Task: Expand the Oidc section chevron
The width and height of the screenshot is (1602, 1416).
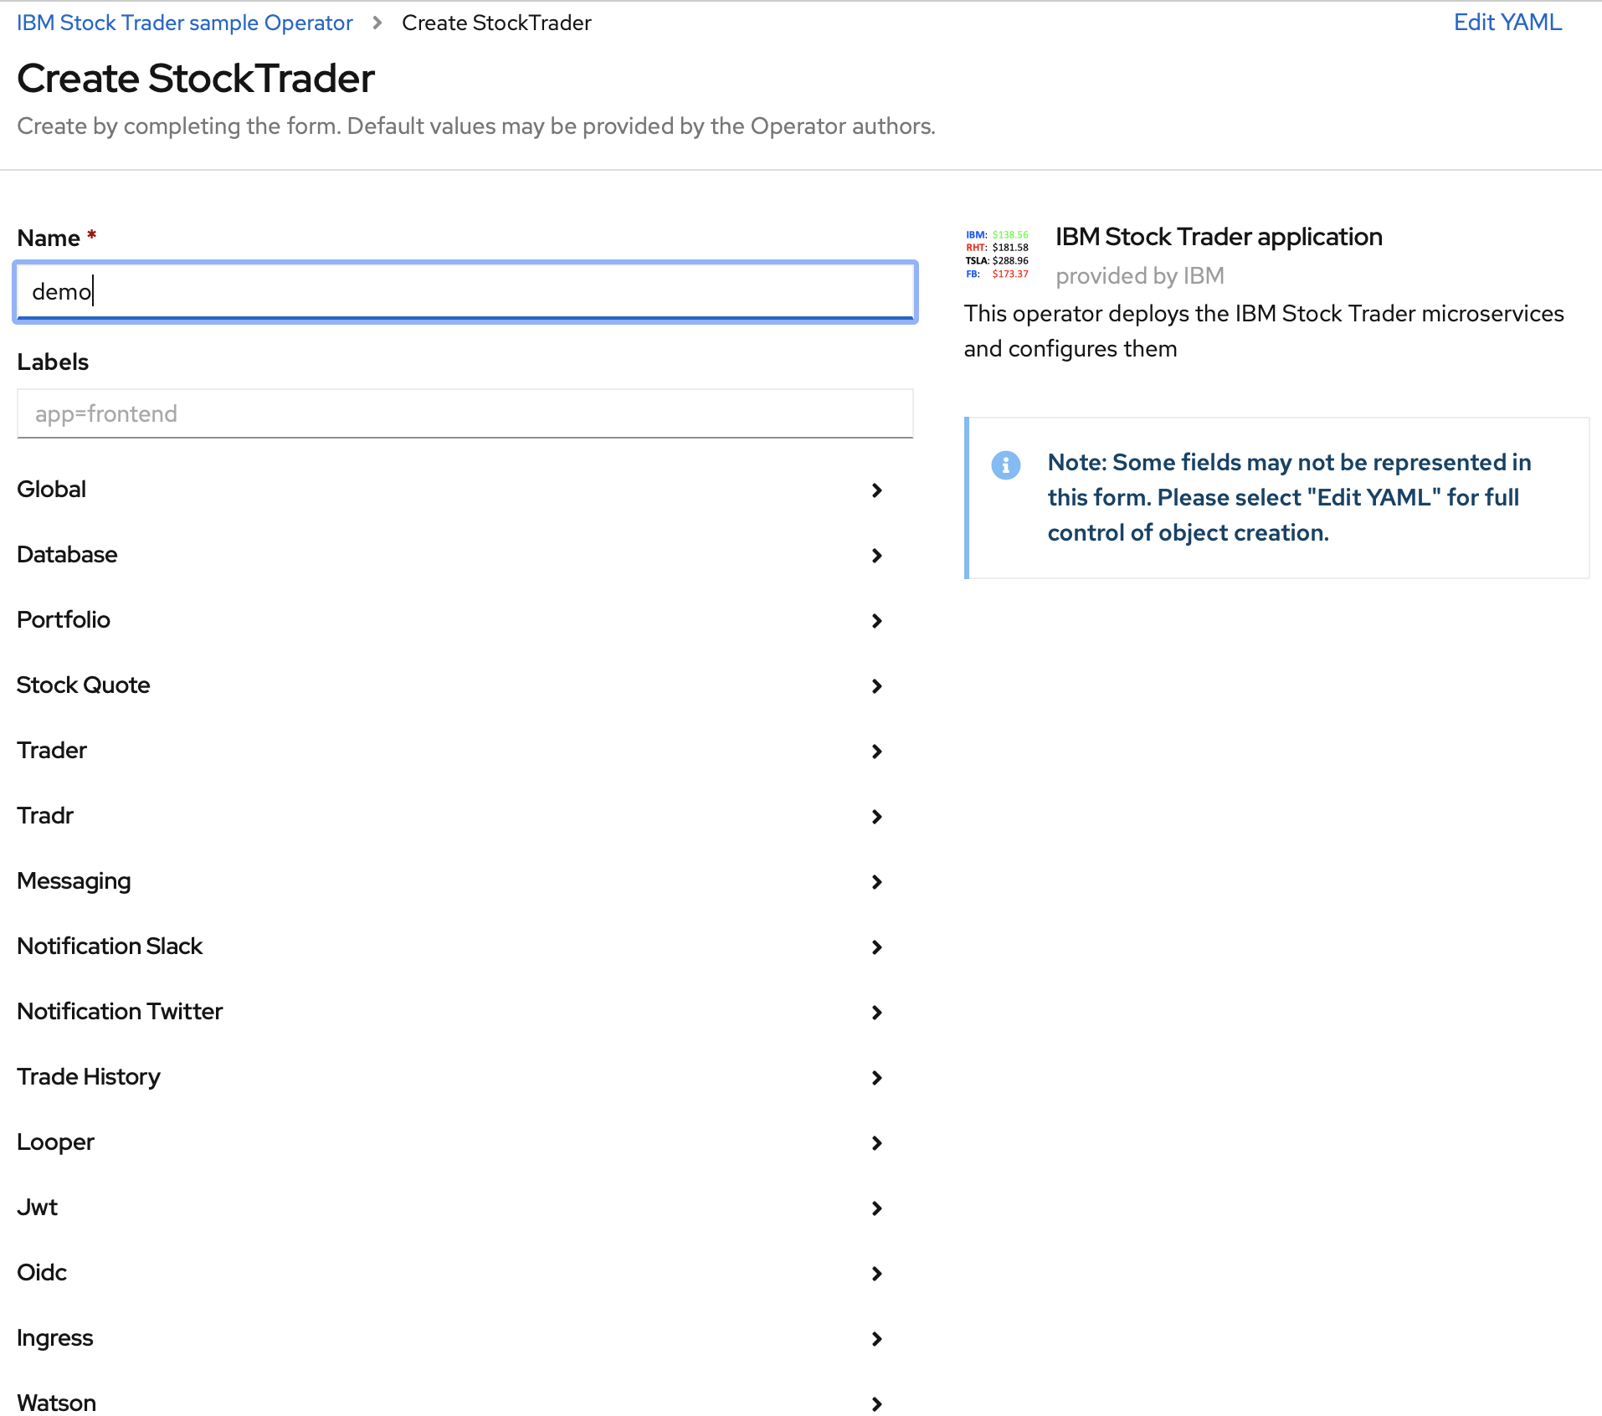Action: [876, 1273]
